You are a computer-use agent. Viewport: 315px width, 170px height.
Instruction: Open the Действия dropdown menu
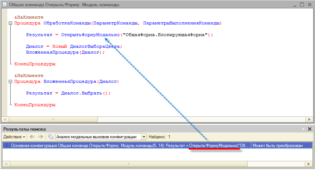(14, 137)
